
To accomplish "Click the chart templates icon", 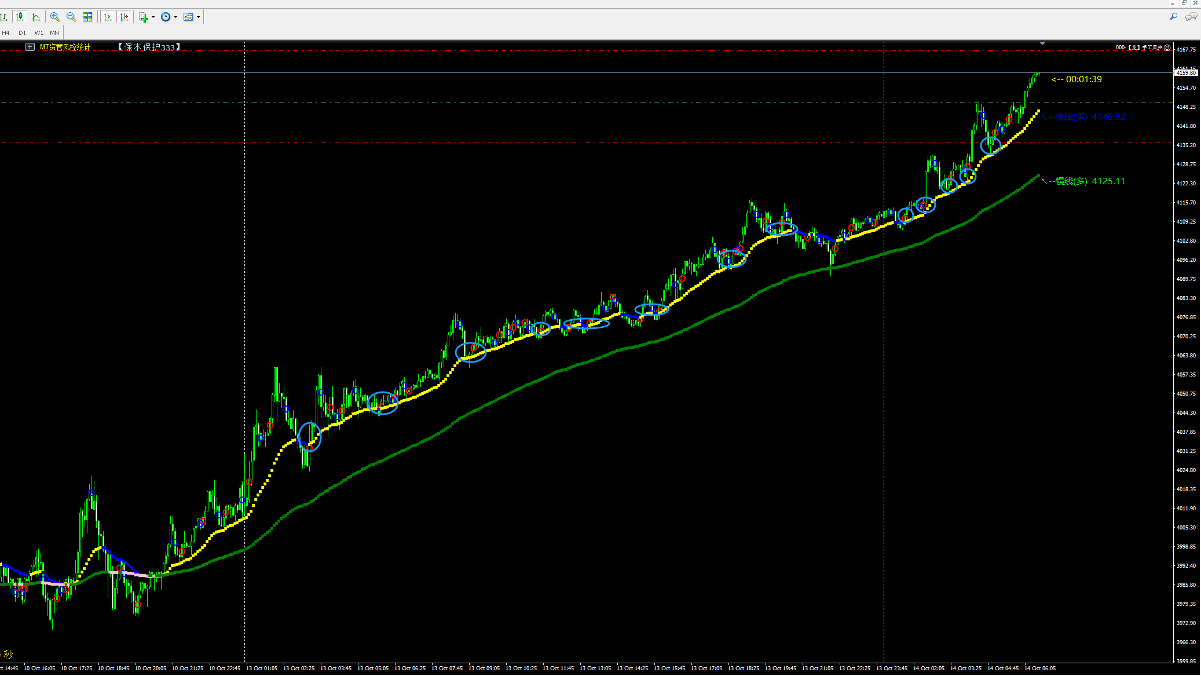I will tap(188, 17).
